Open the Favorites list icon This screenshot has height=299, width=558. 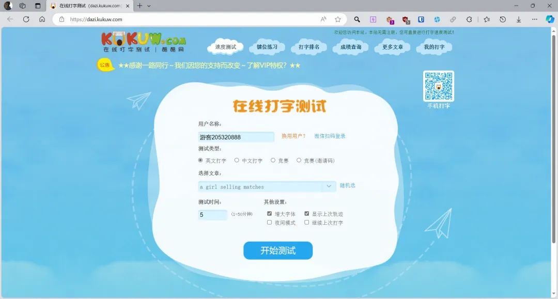coord(487,19)
